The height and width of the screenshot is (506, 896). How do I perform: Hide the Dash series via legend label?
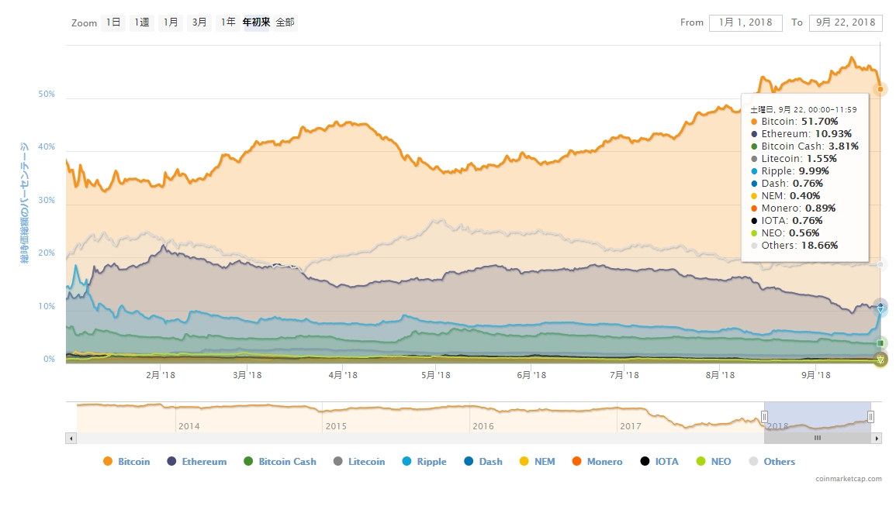tap(490, 462)
